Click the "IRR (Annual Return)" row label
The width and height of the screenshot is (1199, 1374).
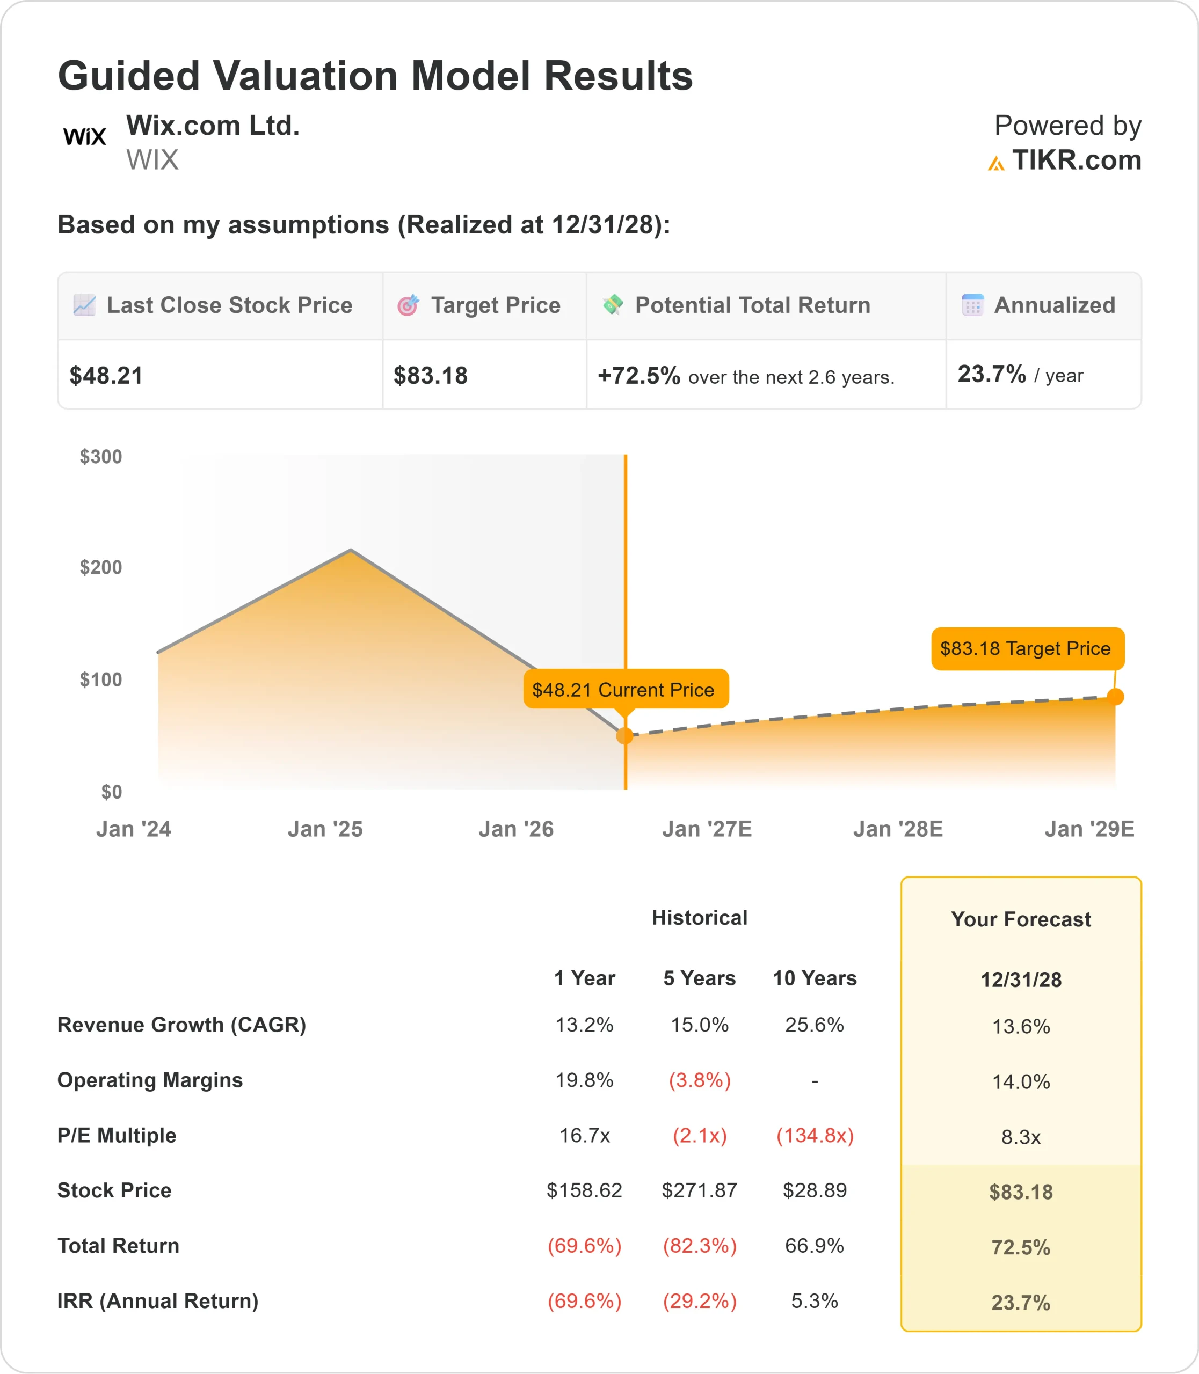click(x=158, y=1301)
